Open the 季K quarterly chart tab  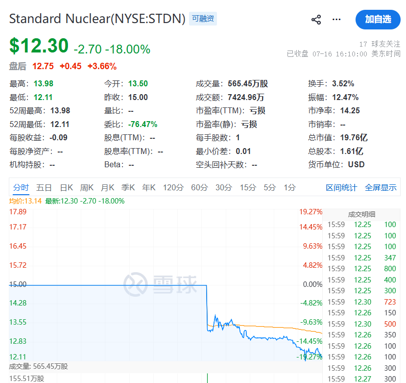point(128,187)
